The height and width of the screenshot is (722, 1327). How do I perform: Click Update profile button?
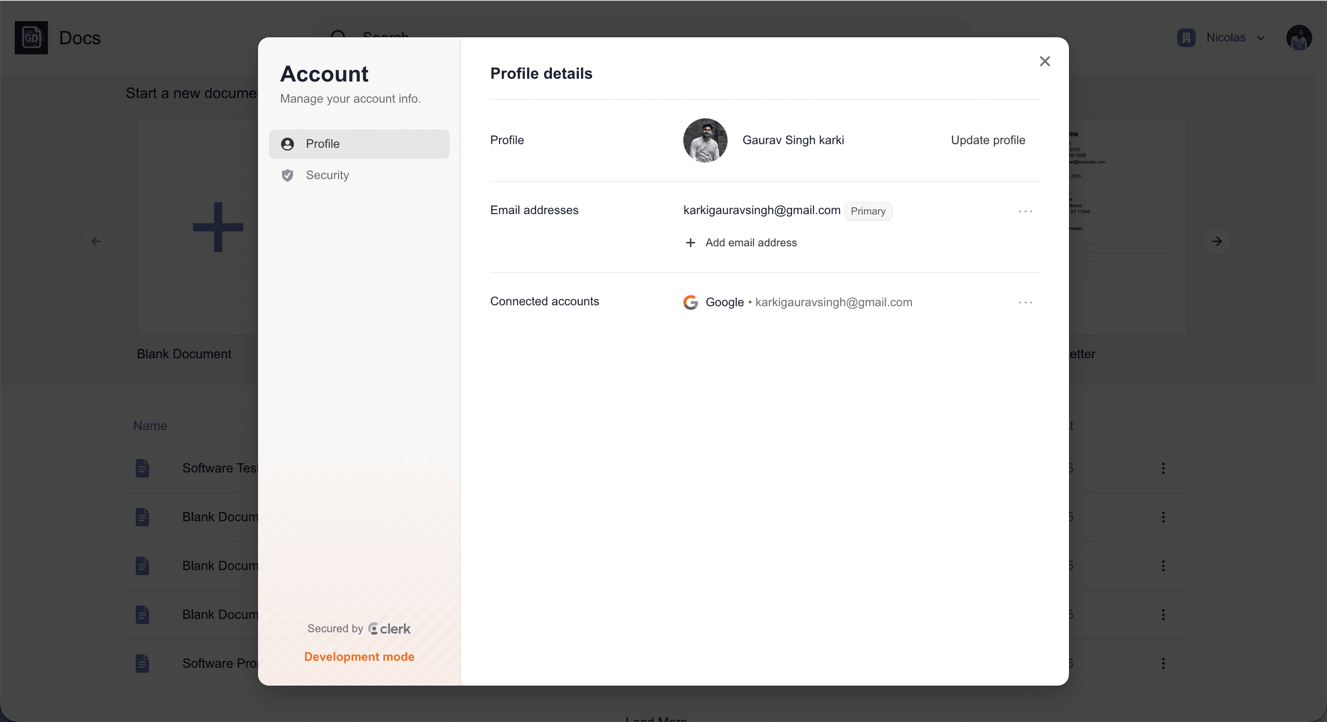click(x=987, y=140)
